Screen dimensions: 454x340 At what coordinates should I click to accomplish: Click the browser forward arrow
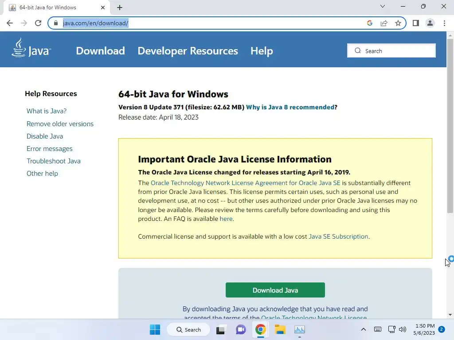[24, 23]
